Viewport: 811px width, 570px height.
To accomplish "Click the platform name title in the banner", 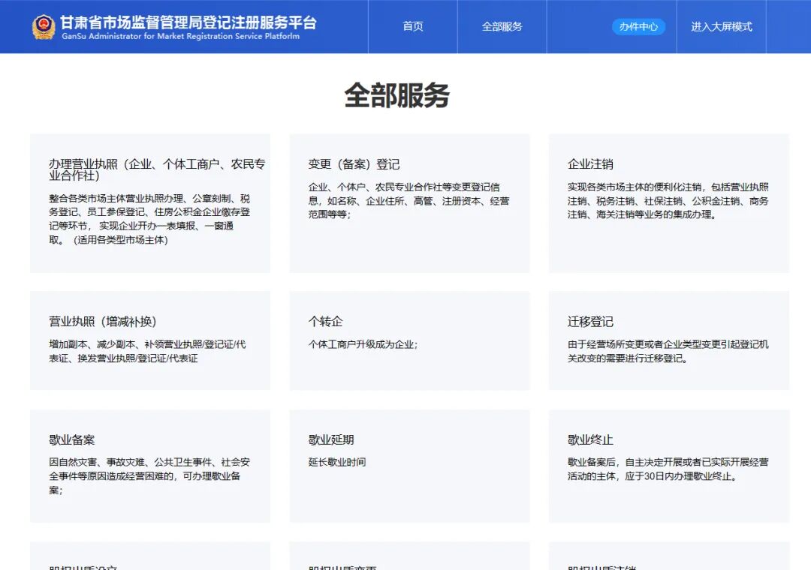I will [189, 23].
